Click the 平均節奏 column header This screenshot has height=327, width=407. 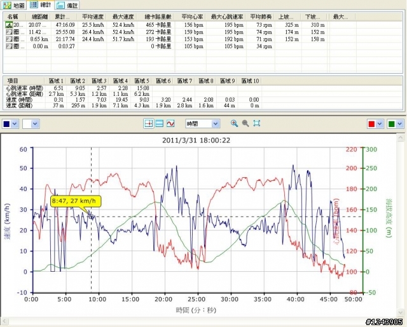click(261, 17)
